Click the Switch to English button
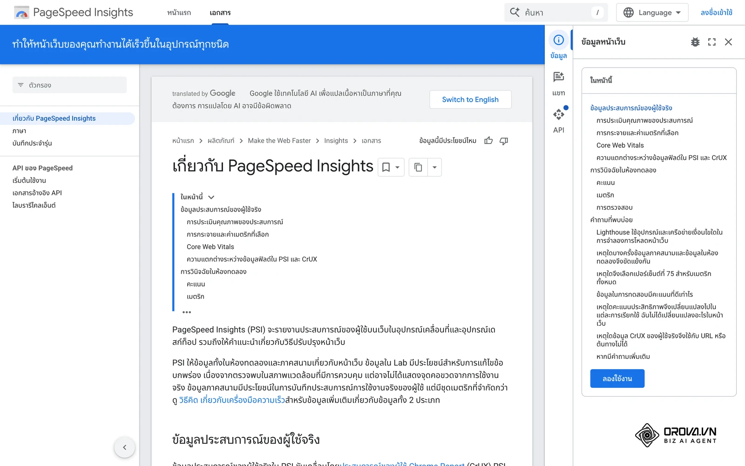Viewport: 745px width, 466px height. pyautogui.click(x=470, y=99)
